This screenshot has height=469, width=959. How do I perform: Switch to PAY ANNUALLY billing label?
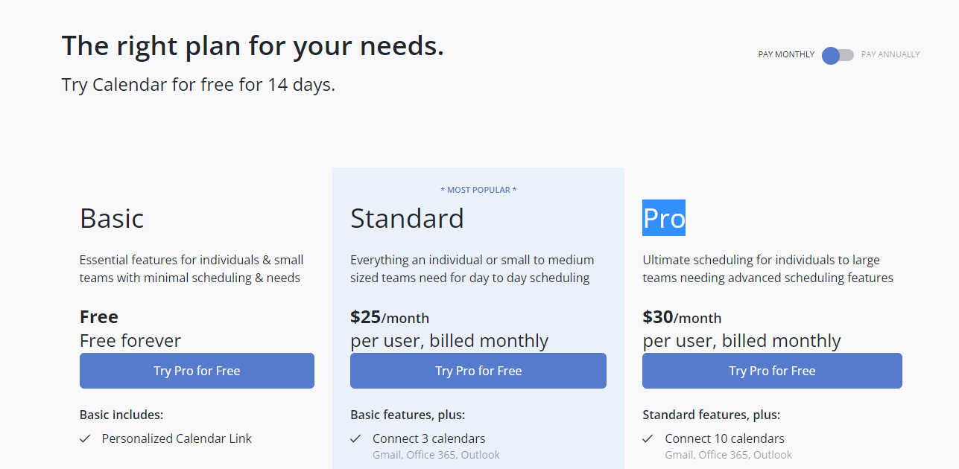click(890, 55)
